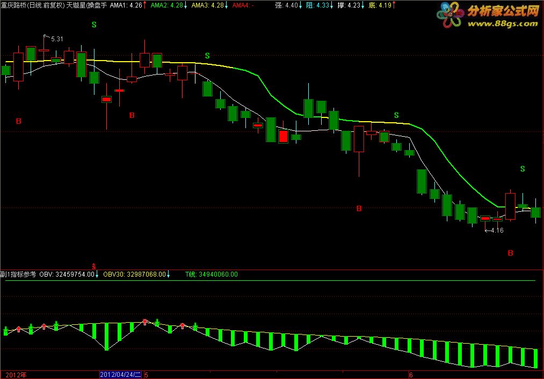Click the 重庆路桥(日线.前复权) chart title
The width and height of the screenshot is (544, 379).
33,5
